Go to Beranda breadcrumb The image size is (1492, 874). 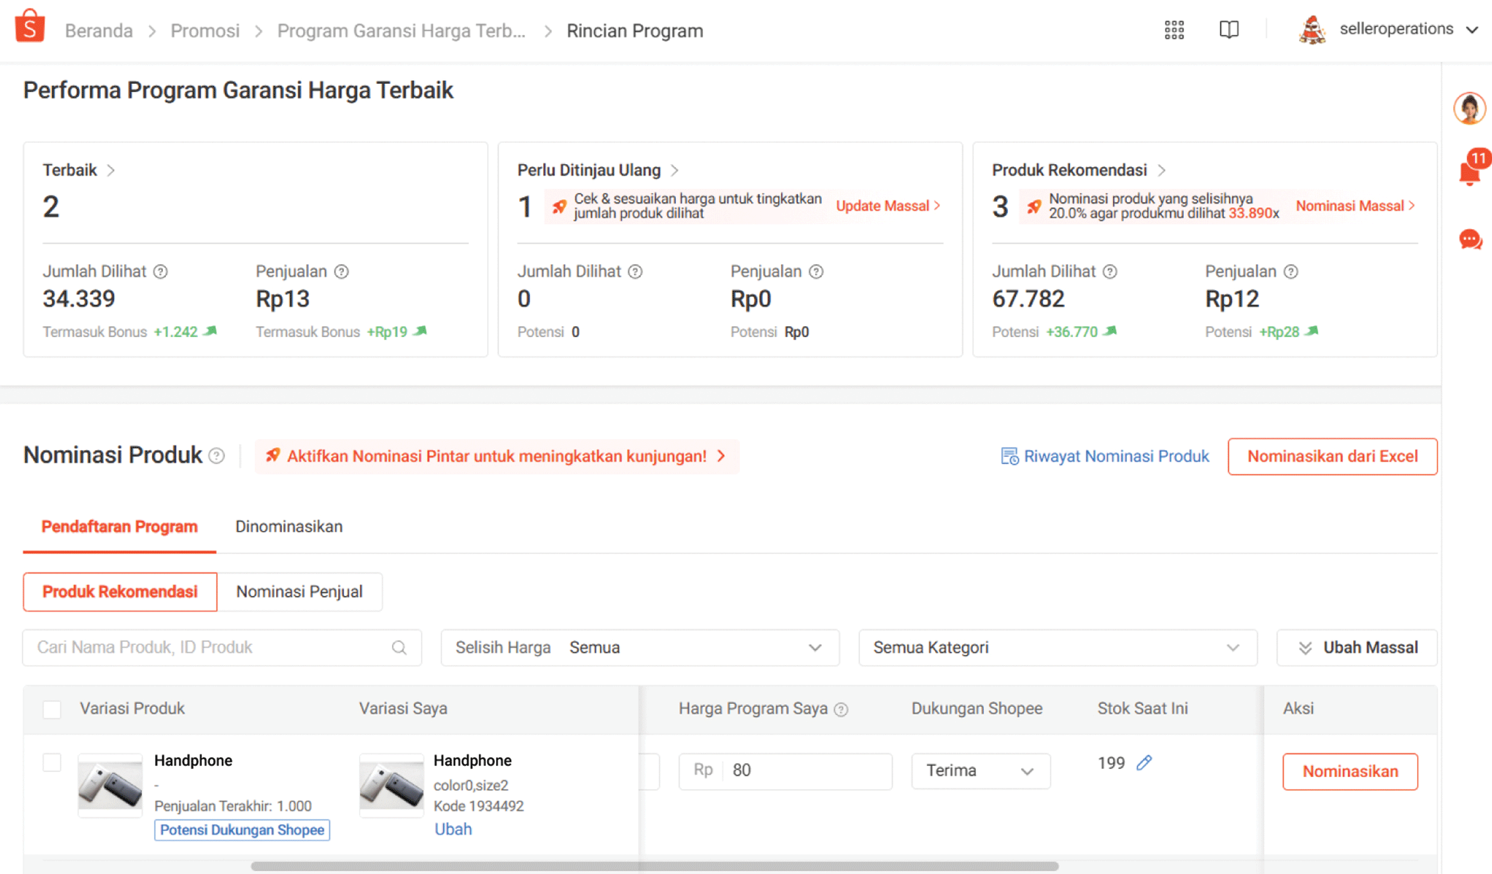coord(99,31)
